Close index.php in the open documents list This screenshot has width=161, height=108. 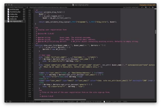click(24, 14)
